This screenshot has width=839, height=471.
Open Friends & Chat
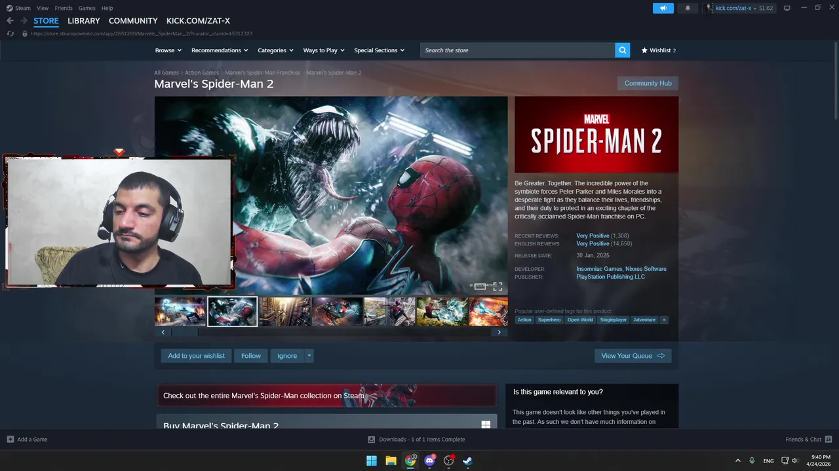[x=808, y=440]
